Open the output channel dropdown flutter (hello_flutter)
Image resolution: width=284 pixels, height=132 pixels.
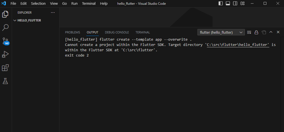(221, 32)
